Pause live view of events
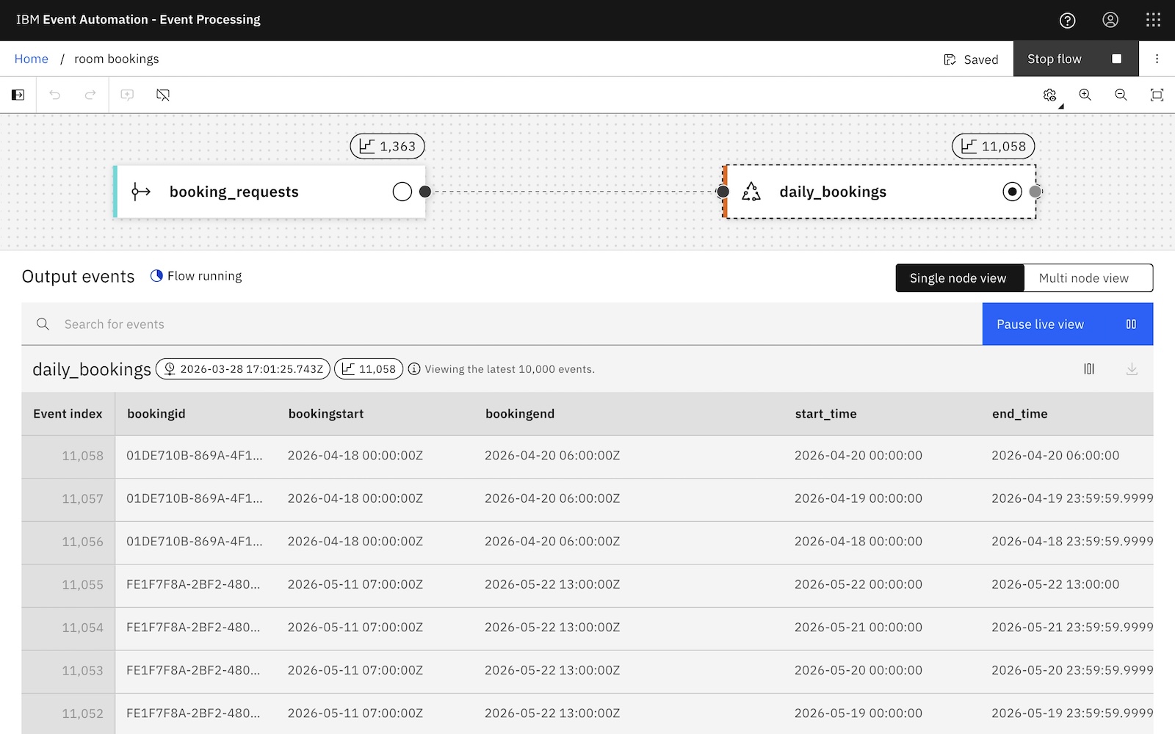The width and height of the screenshot is (1175, 734). click(1067, 324)
